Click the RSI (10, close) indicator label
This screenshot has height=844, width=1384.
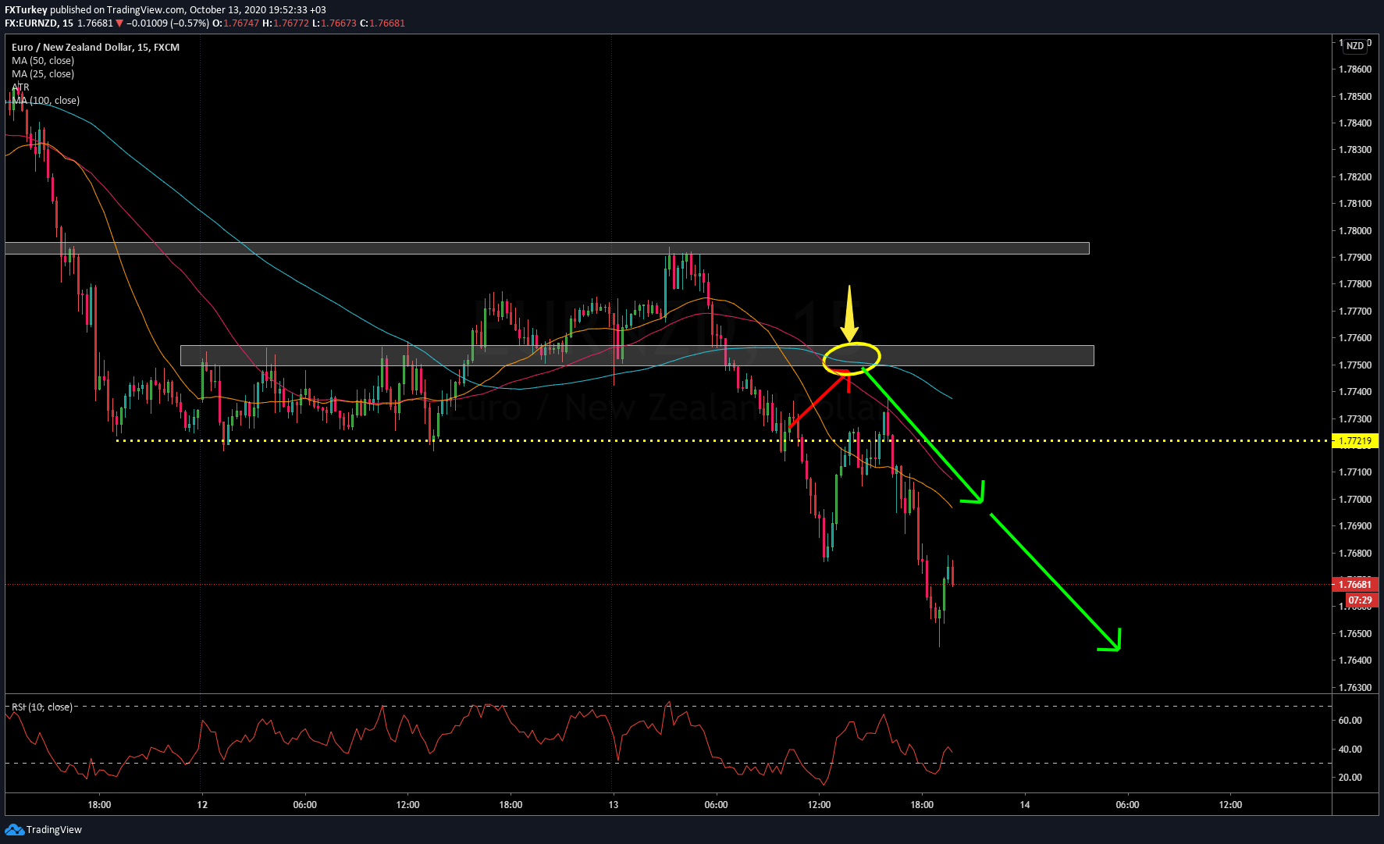[x=41, y=707]
